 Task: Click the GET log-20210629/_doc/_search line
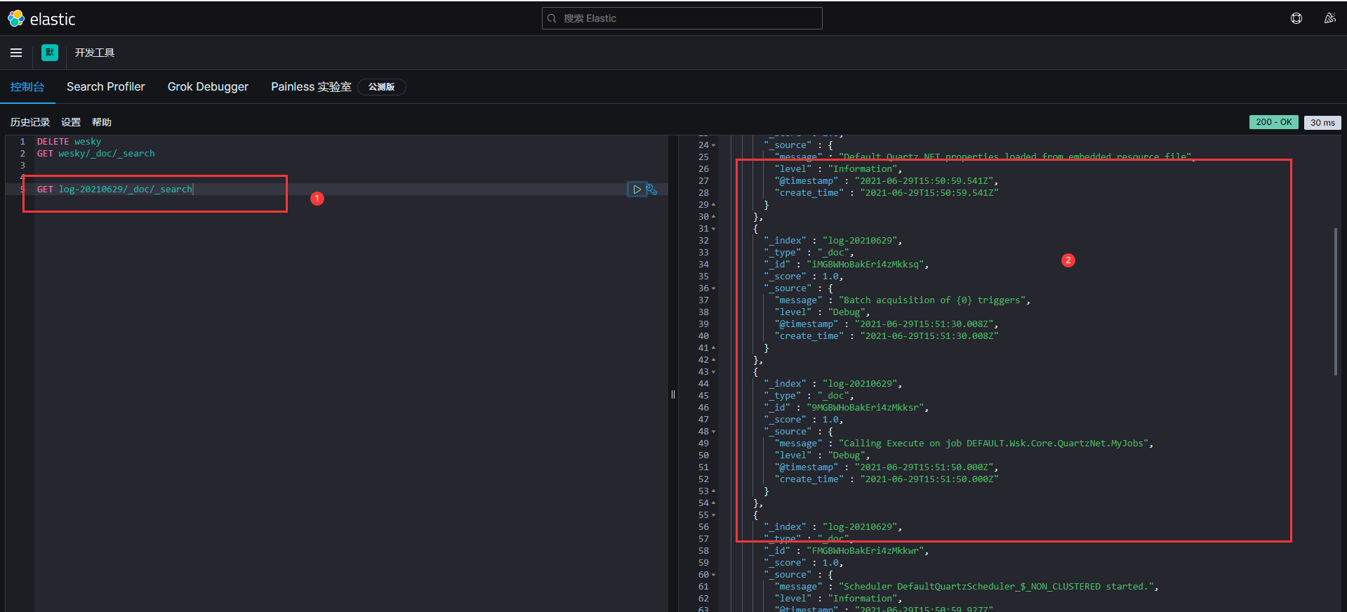114,189
